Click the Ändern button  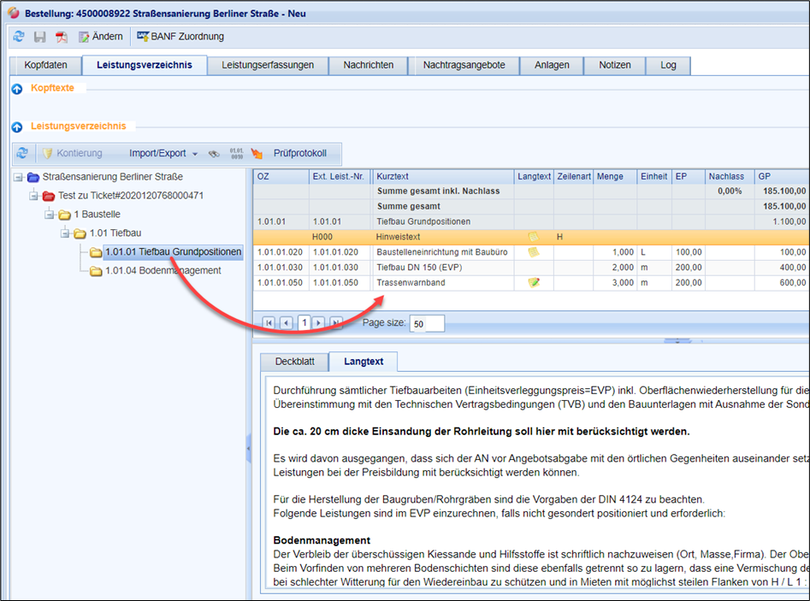pos(100,37)
